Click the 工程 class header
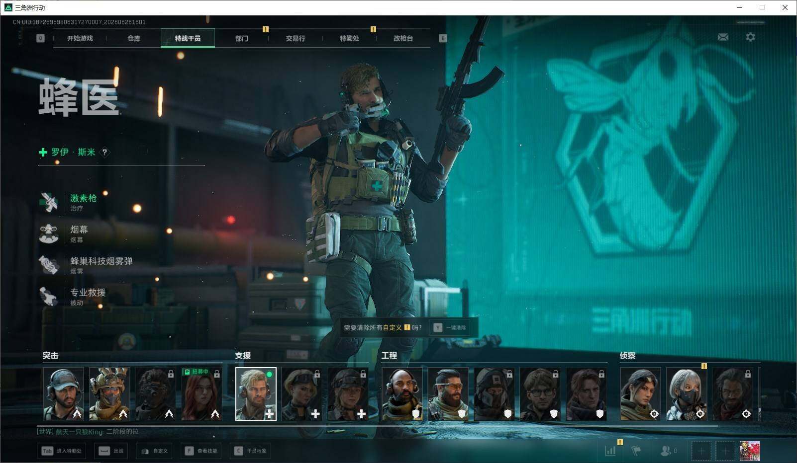The image size is (797, 463). tap(389, 356)
